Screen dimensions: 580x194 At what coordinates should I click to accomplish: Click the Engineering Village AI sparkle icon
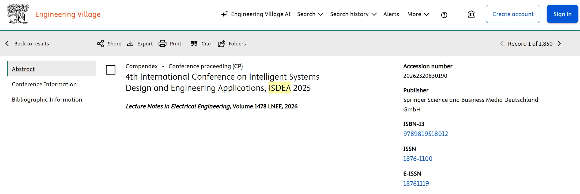224,14
